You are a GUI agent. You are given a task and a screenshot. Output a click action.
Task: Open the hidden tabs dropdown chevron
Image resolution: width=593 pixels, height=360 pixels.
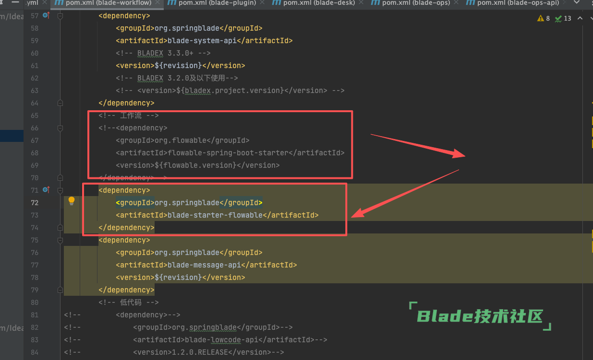click(577, 3)
